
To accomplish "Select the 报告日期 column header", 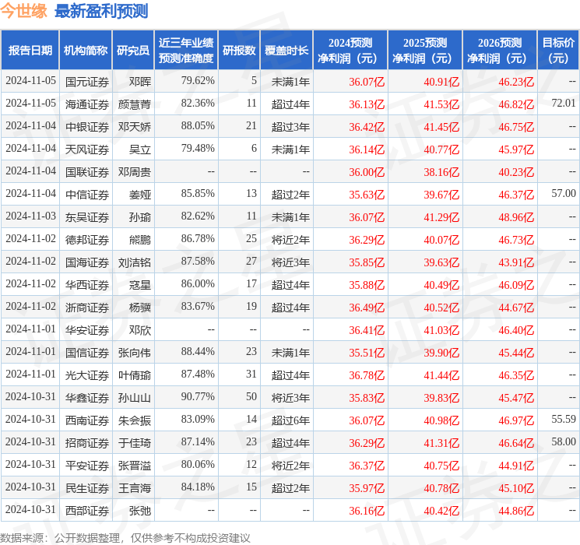I will [x=30, y=51].
